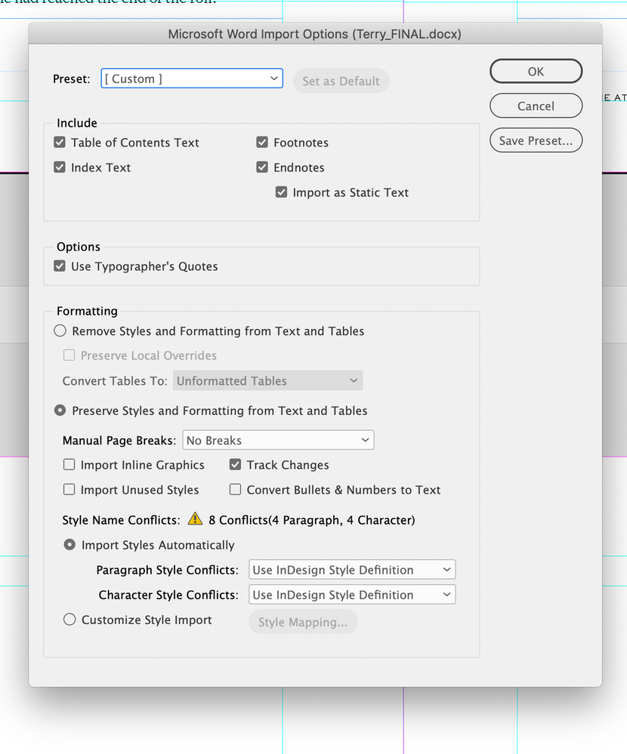Image resolution: width=627 pixels, height=754 pixels.
Task: Click the 'Preset:' label
Action: (72, 78)
